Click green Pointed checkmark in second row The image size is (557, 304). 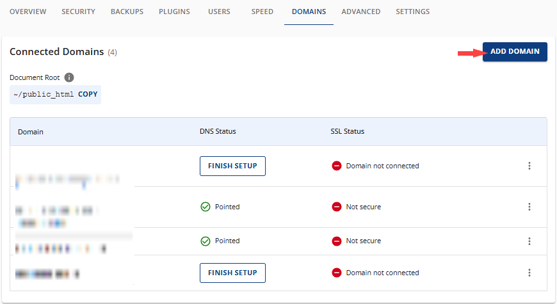[205, 207]
